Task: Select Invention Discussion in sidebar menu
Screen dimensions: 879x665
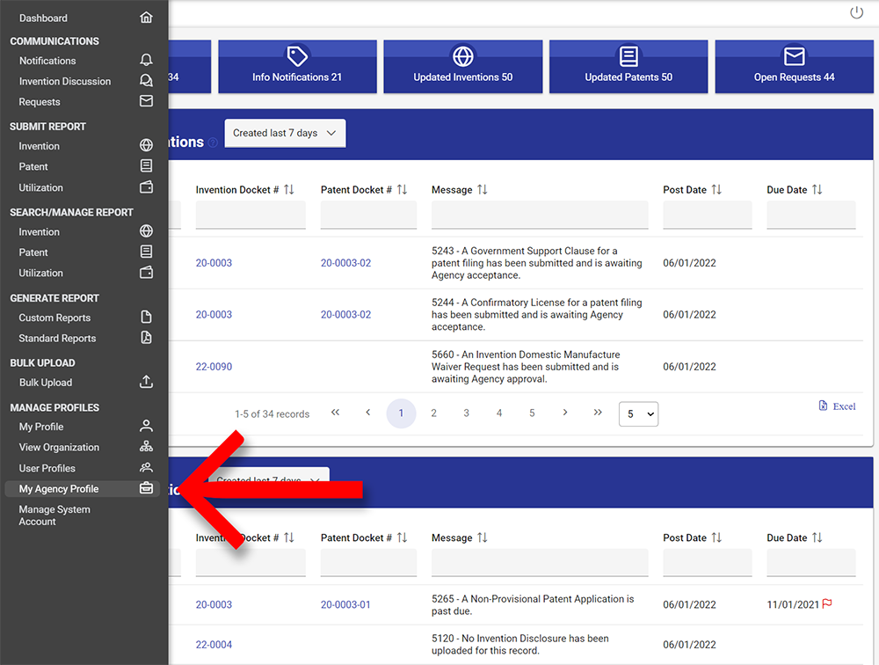Action: coord(65,82)
